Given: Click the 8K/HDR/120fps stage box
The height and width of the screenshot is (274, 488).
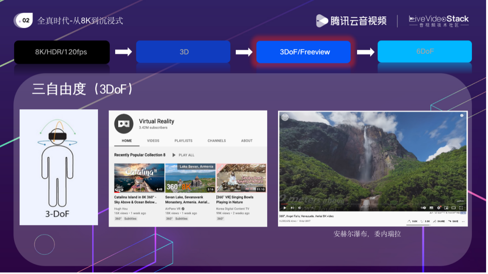Looking at the screenshot, I should 62,52.
